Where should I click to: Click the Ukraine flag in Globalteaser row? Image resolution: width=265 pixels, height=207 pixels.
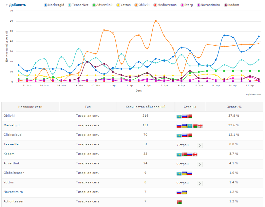coord(184,173)
